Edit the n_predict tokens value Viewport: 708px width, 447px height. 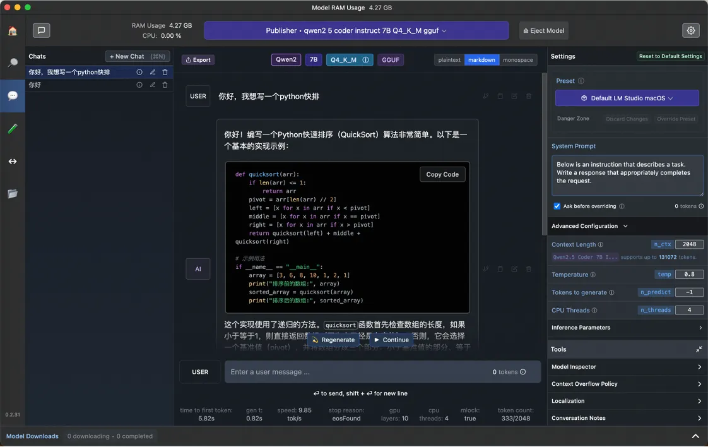pyautogui.click(x=689, y=292)
